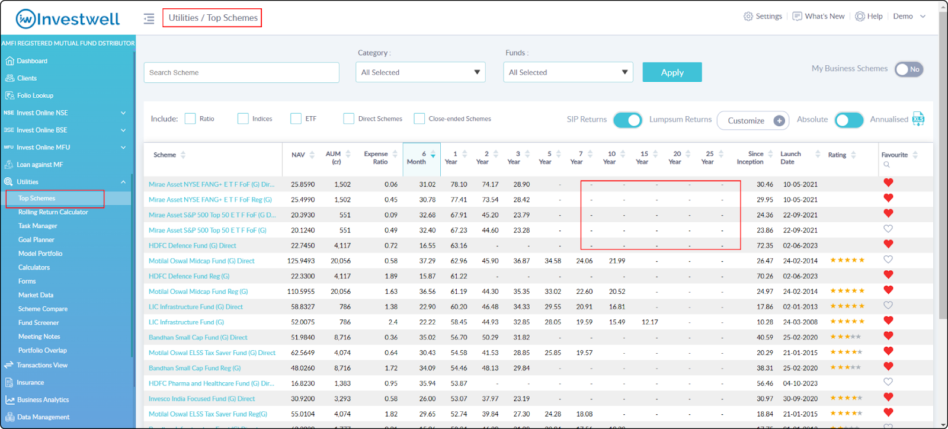Open Demo user dropdown

(909, 17)
